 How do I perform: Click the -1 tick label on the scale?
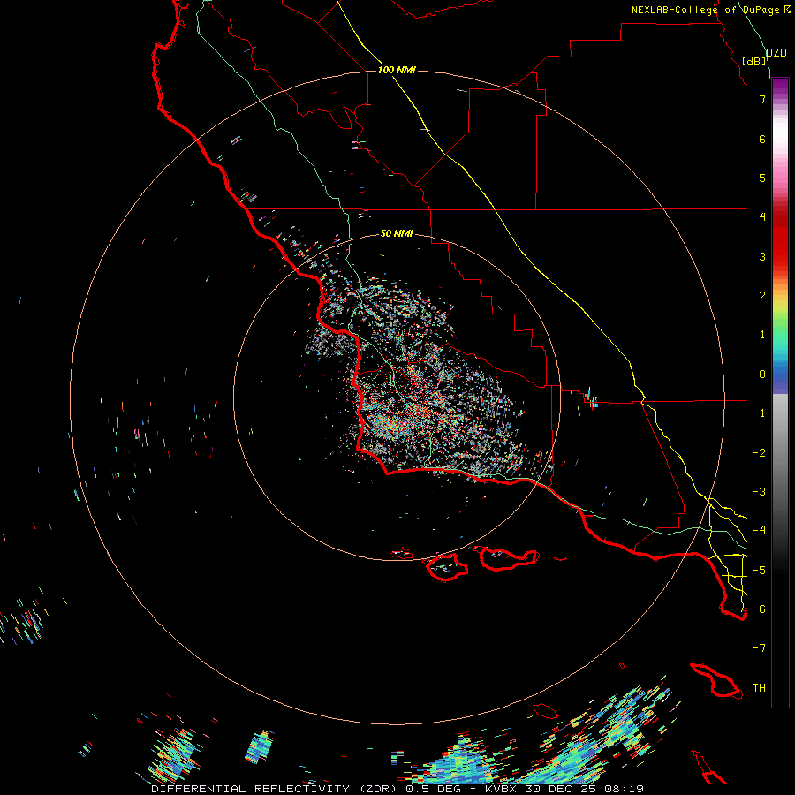point(759,413)
